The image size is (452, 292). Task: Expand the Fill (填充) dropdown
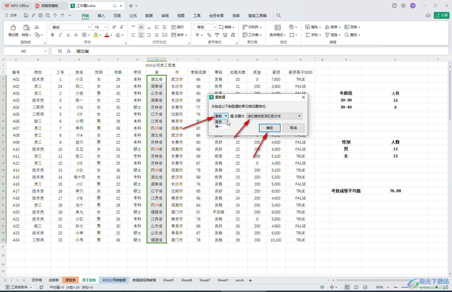(320, 27)
